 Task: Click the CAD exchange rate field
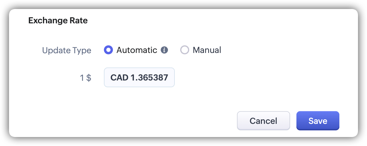click(139, 77)
